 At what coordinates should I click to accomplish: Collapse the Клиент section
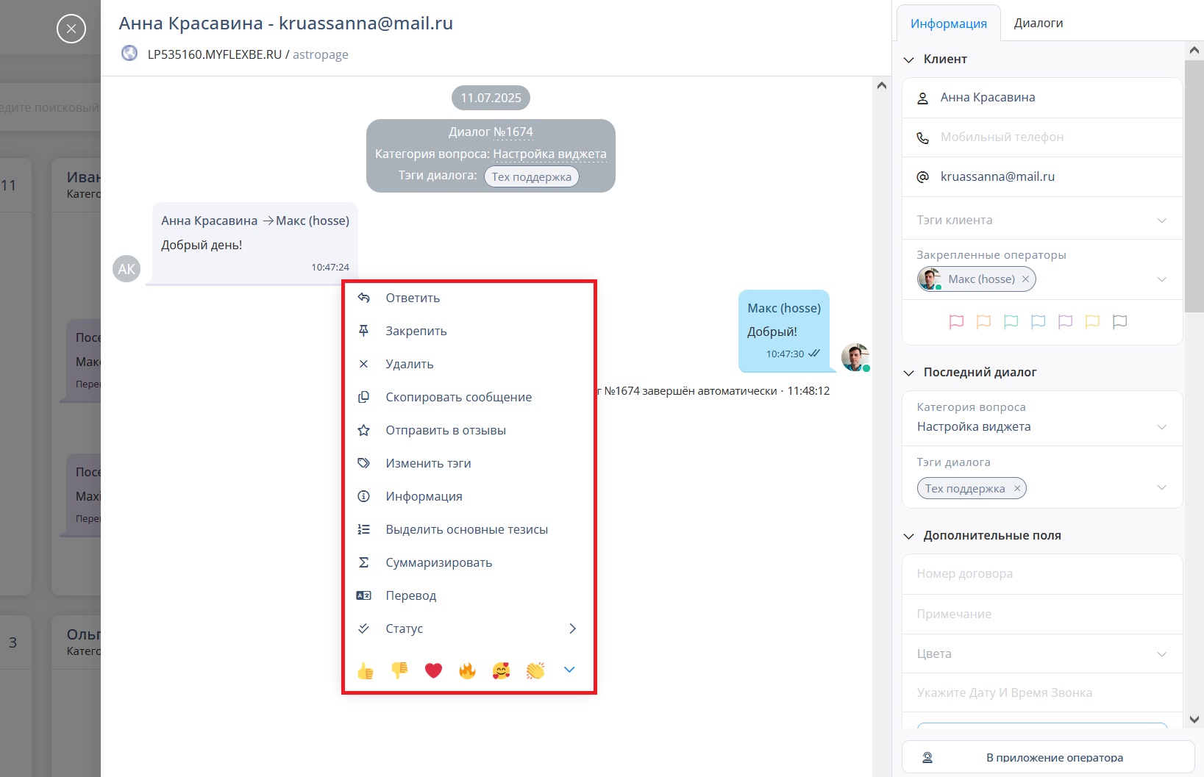point(909,60)
